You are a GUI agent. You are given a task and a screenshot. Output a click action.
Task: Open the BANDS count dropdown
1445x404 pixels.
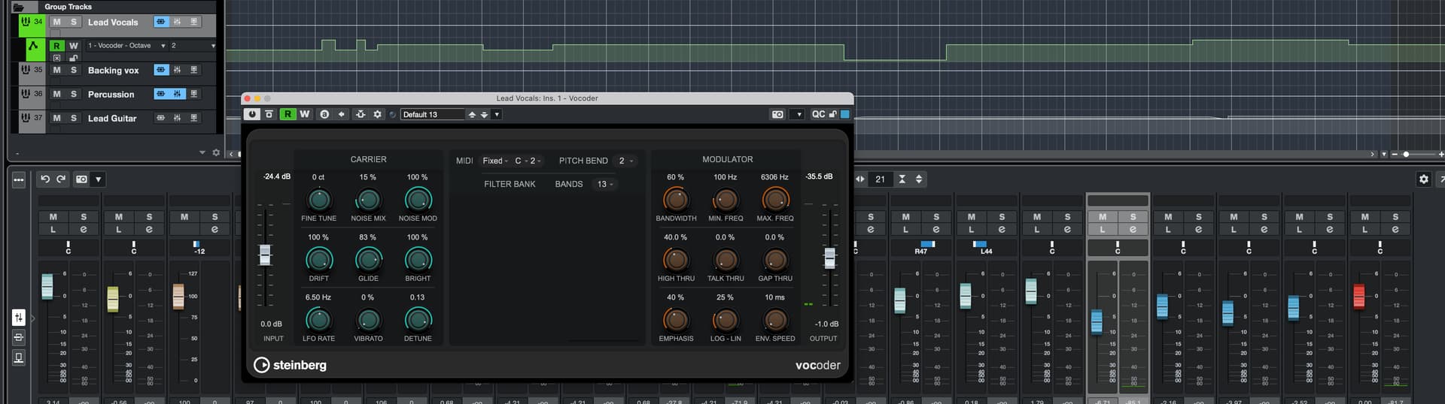tap(605, 184)
